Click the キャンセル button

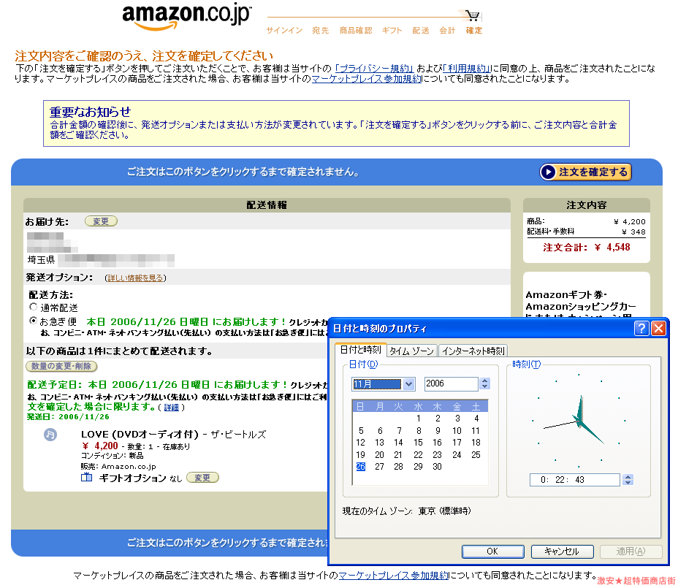(562, 551)
